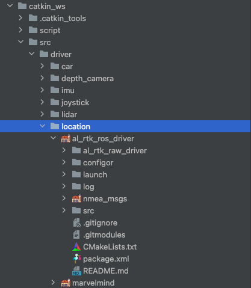Screen dimensions: 251x288
Task: Expand the marvelmind package arrow
Action: [53, 283]
